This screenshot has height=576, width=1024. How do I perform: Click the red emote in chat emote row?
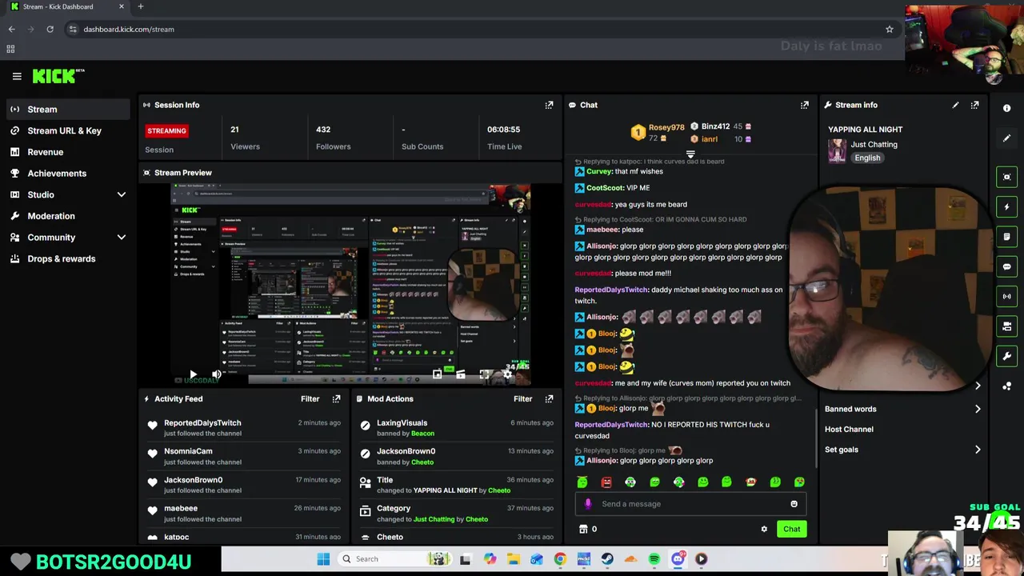pyautogui.click(x=606, y=482)
